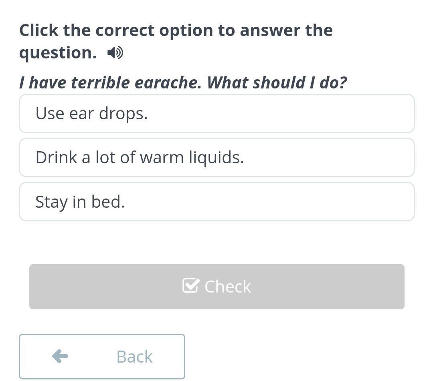The image size is (433, 381).
Task: Mark ear drops as the earache remedy
Action: (x=216, y=114)
